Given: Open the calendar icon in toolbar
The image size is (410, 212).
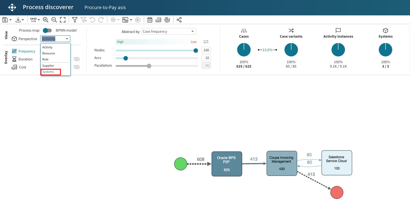Looking at the screenshot, I should click(x=150, y=20).
